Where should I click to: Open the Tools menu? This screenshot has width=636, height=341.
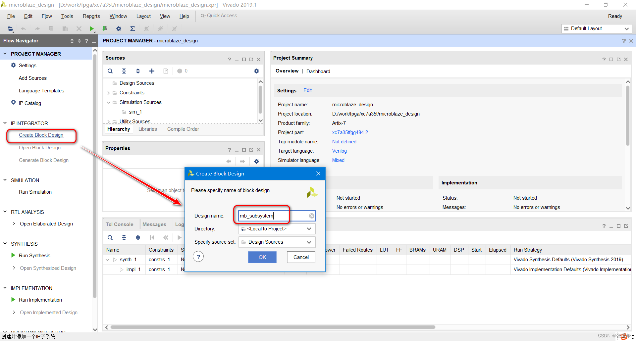point(67,16)
